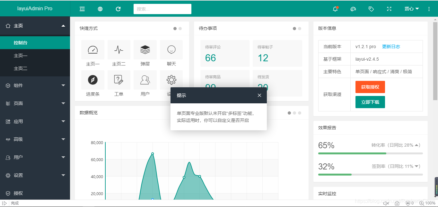Open the 授权 sidebar item
The height and width of the screenshot is (207, 438).
(35, 193)
